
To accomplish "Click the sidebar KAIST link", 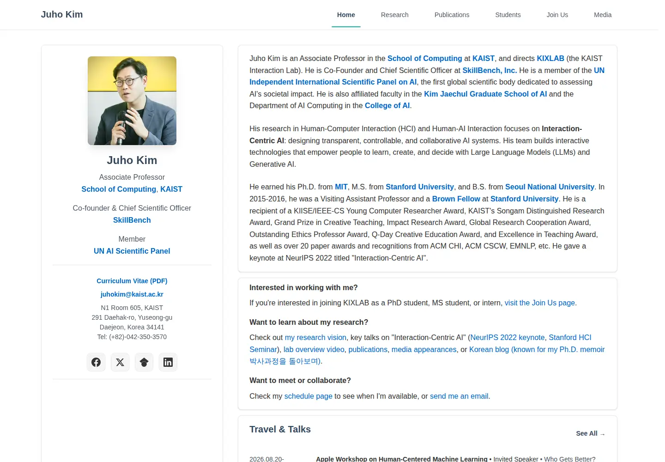I will pyautogui.click(x=171, y=189).
